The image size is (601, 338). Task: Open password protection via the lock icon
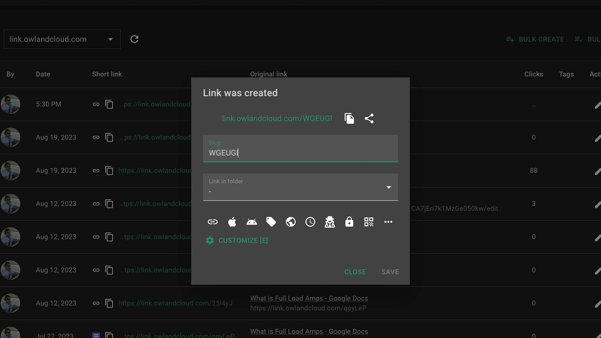click(349, 222)
